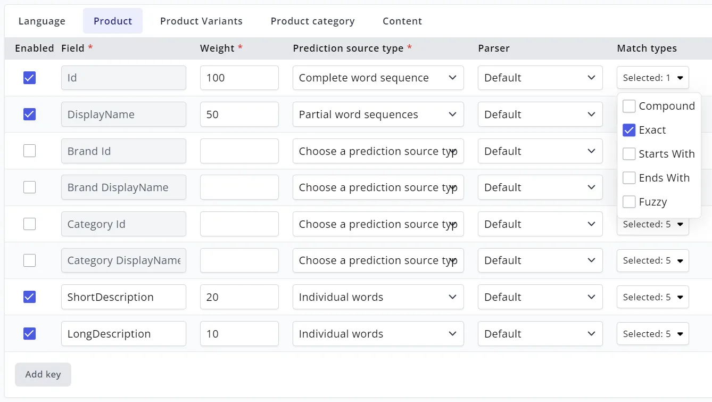Select the Product category tab
The width and height of the screenshot is (712, 402).
coord(312,21)
